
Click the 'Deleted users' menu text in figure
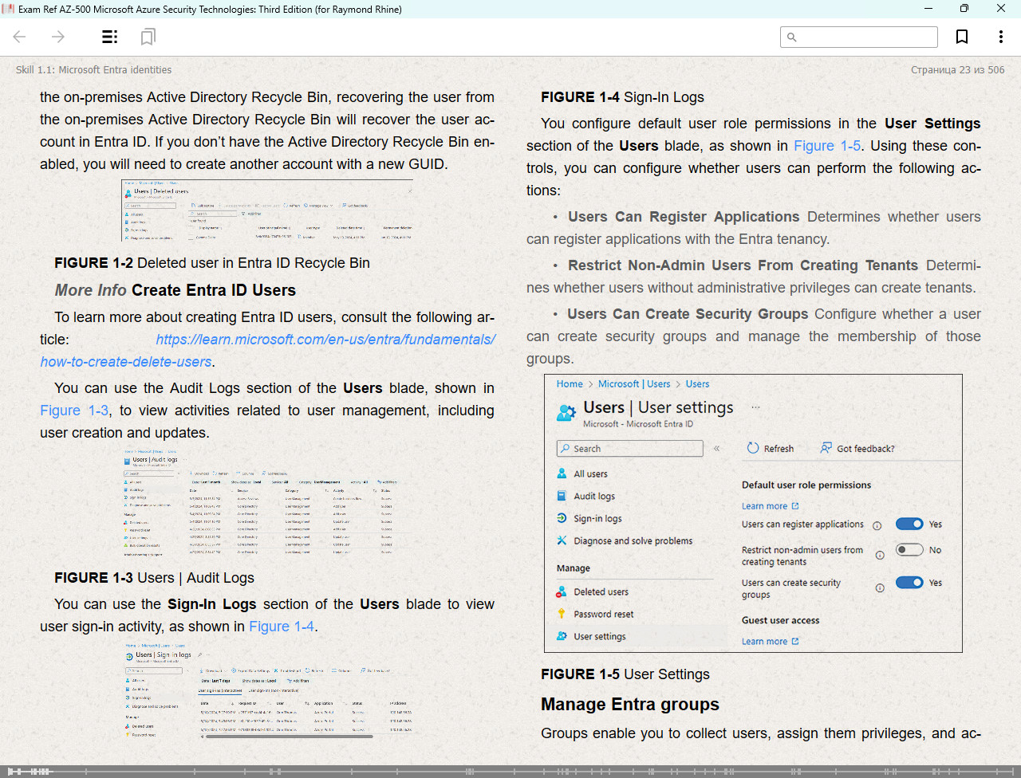(x=601, y=591)
